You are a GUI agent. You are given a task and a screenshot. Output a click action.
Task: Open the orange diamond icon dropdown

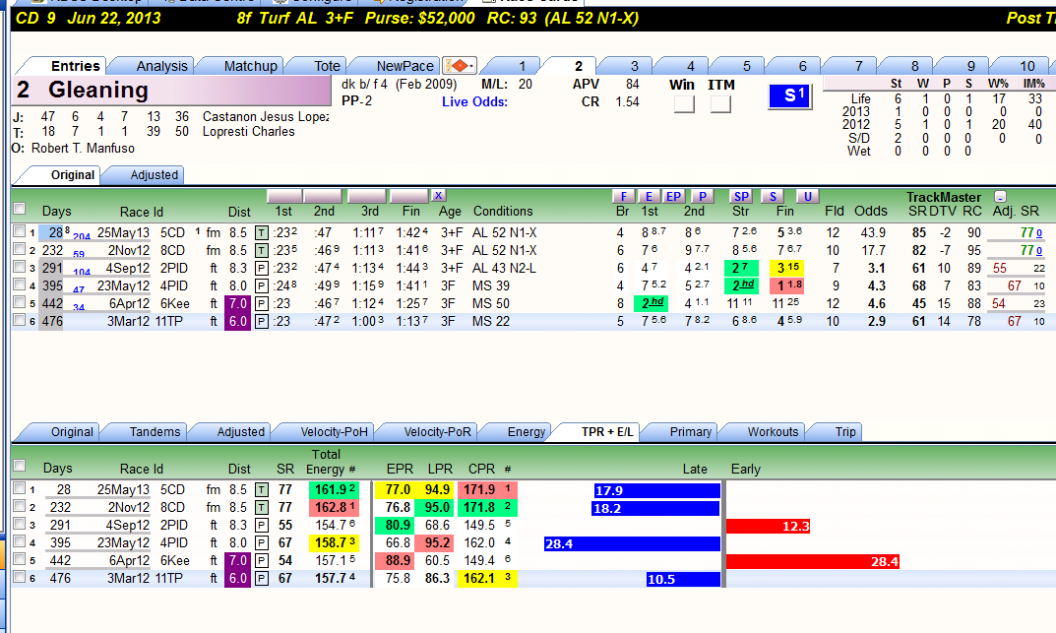[x=460, y=65]
